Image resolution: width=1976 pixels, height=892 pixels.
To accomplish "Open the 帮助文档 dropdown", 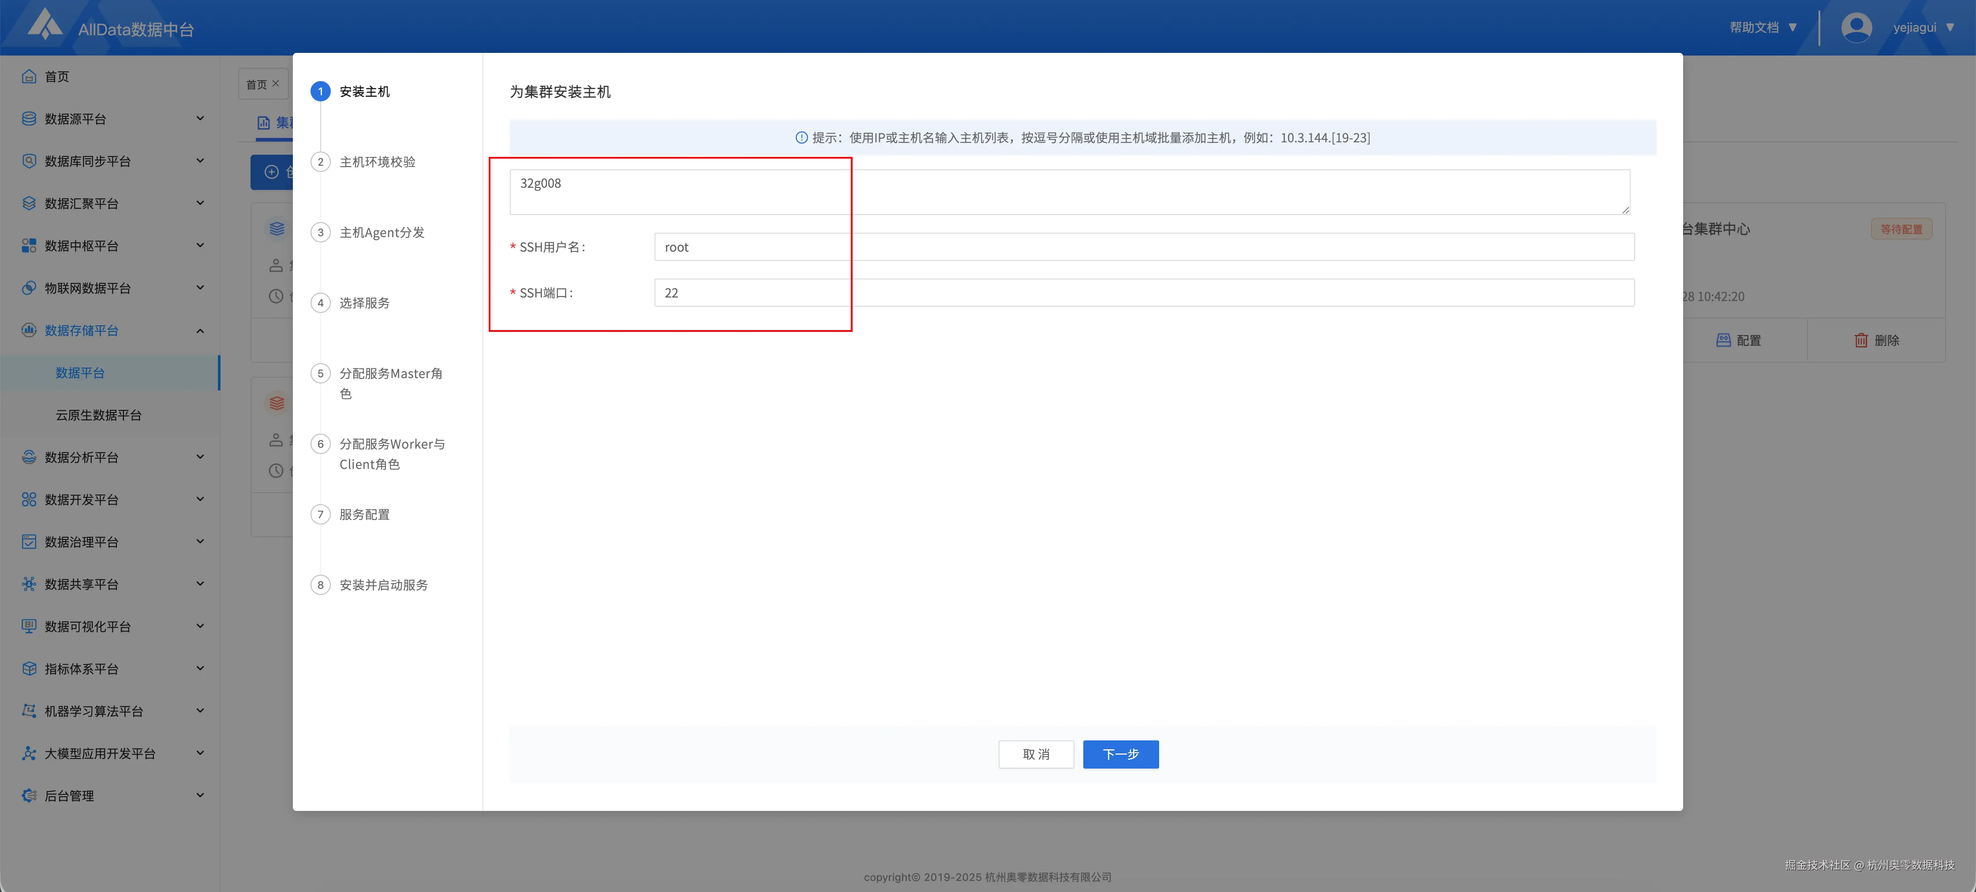I will pos(1763,28).
